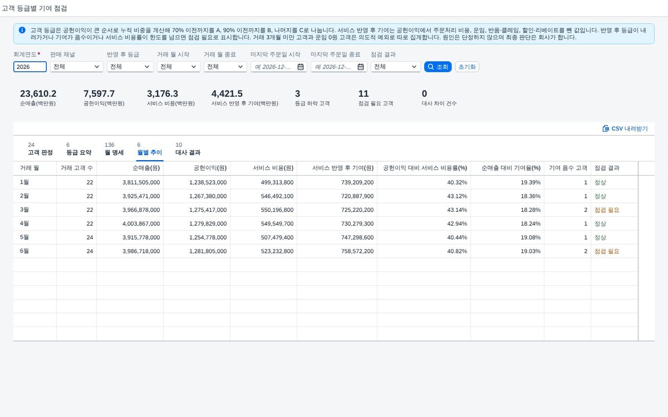
Task: Focus the 회계연도 input field
Action: point(30,67)
